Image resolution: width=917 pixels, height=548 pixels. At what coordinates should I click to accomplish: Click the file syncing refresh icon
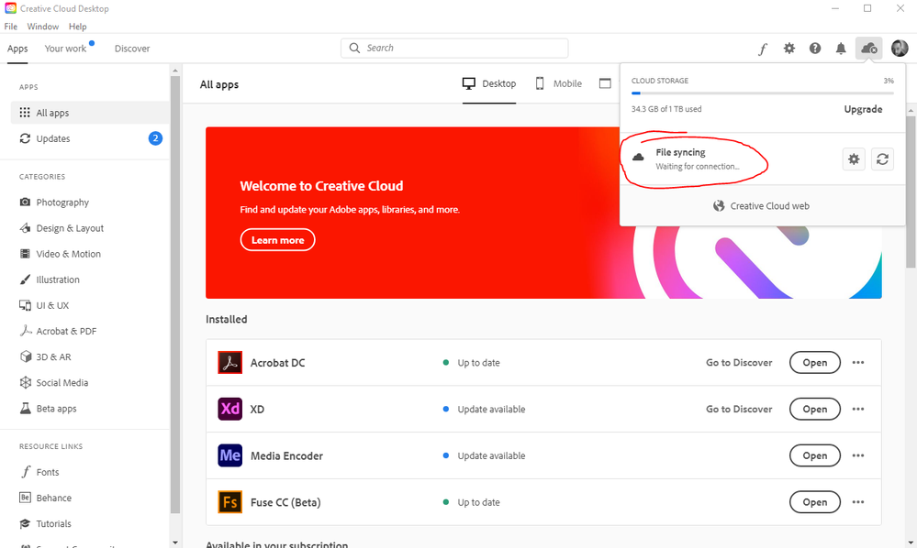click(x=882, y=159)
